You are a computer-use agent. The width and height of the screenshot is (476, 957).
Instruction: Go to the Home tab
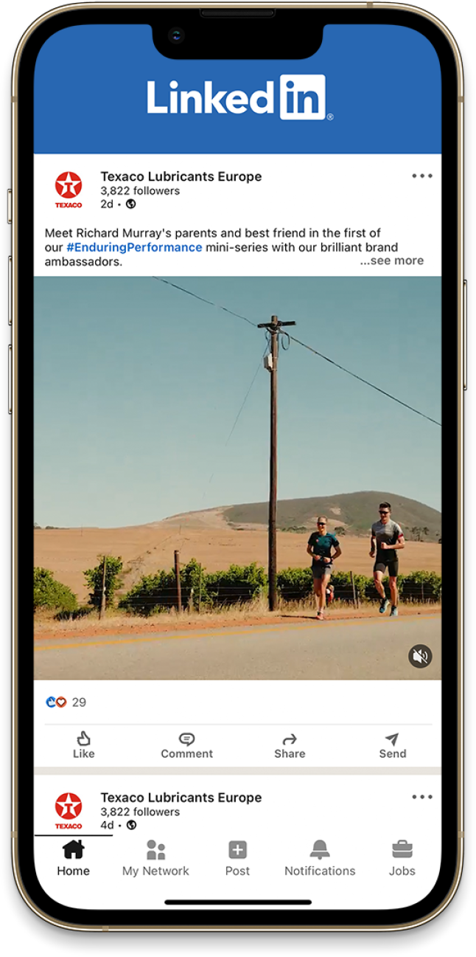(73, 858)
